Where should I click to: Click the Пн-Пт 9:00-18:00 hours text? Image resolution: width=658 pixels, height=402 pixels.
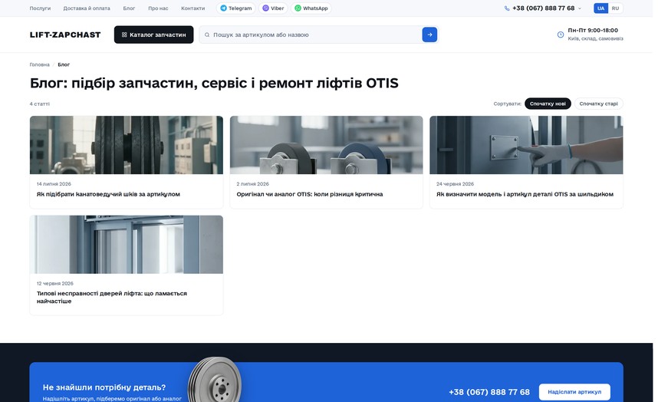tap(593, 30)
